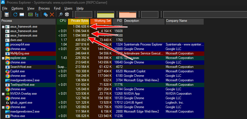Open the Help menu
The height and width of the screenshot is (119, 247).
[x=80, y=8]
